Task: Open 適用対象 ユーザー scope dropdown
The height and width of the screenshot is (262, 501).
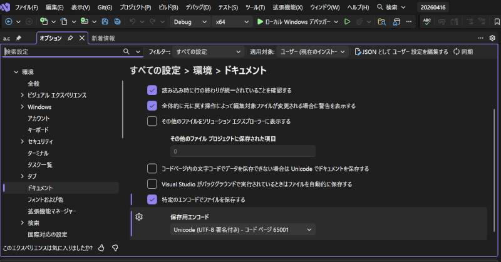Action: [x=312, y=52]
